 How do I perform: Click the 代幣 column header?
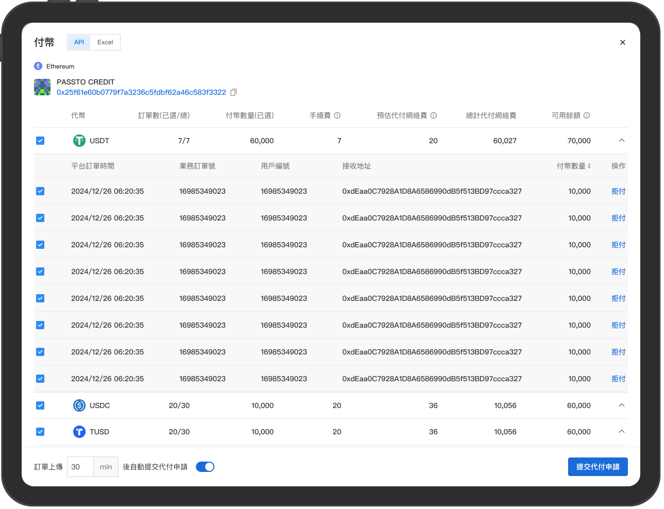78,115
